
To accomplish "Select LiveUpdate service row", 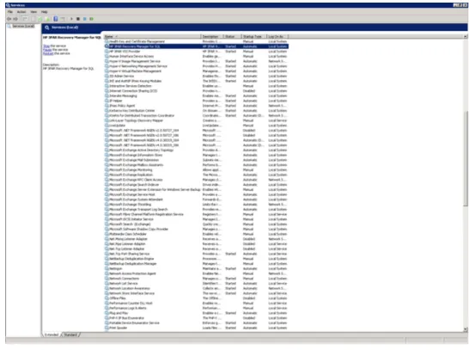I will [x=196, y=126].
